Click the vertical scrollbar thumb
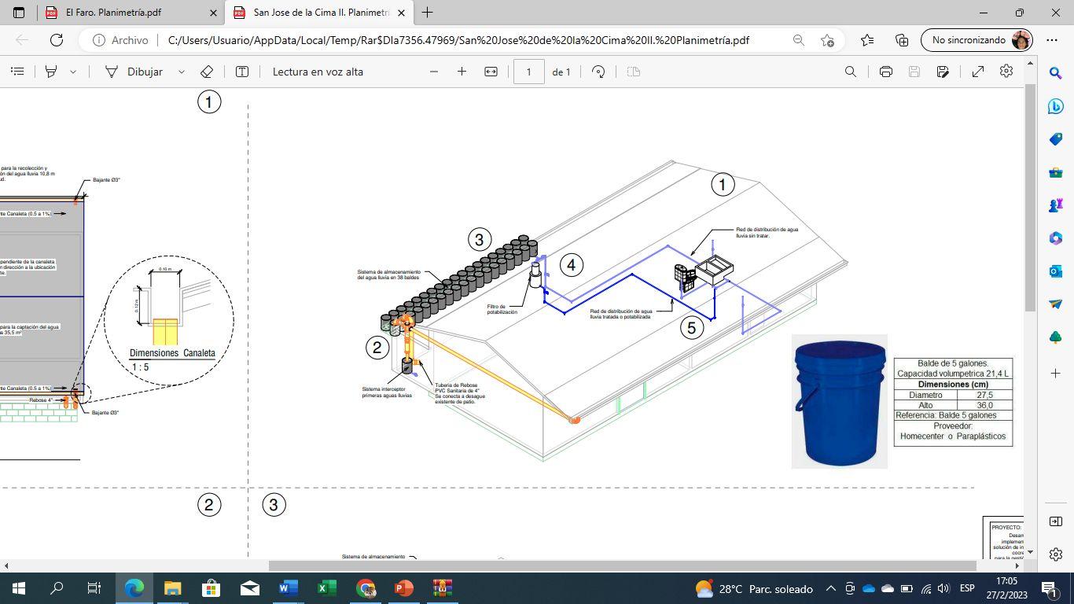The image size is (1074, 604). (x=1029, y=197)
